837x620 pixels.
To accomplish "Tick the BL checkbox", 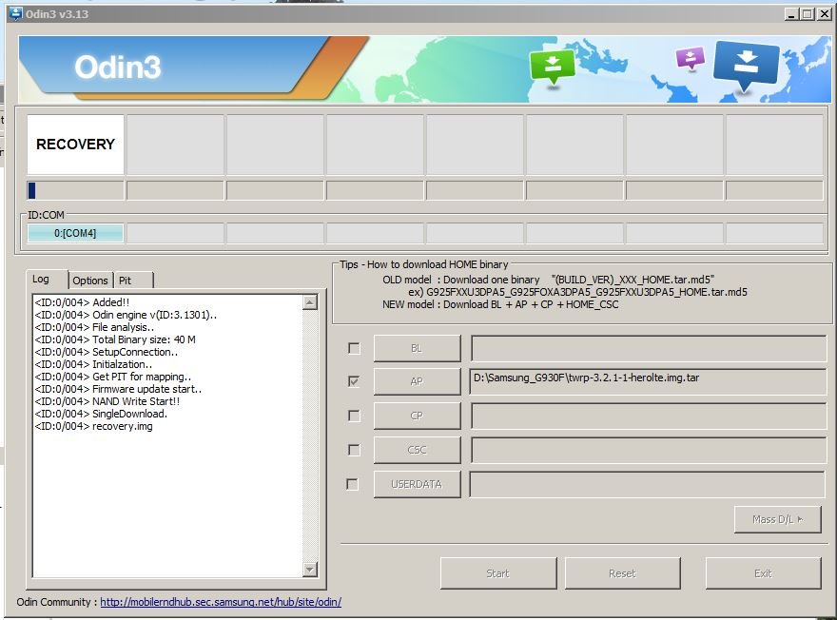I will tap(354, 348).
